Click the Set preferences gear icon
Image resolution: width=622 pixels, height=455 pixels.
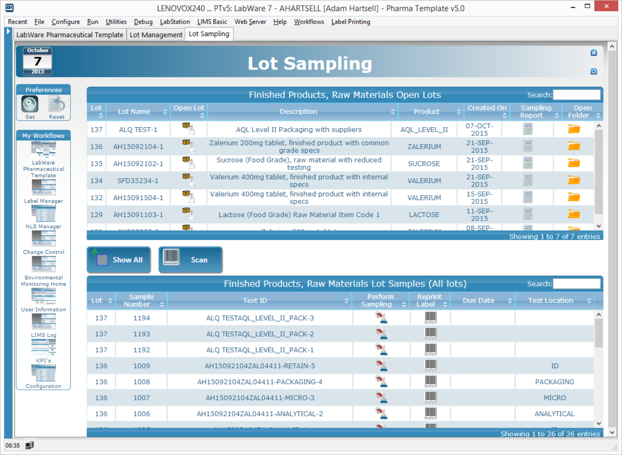[x=30, y=104]
